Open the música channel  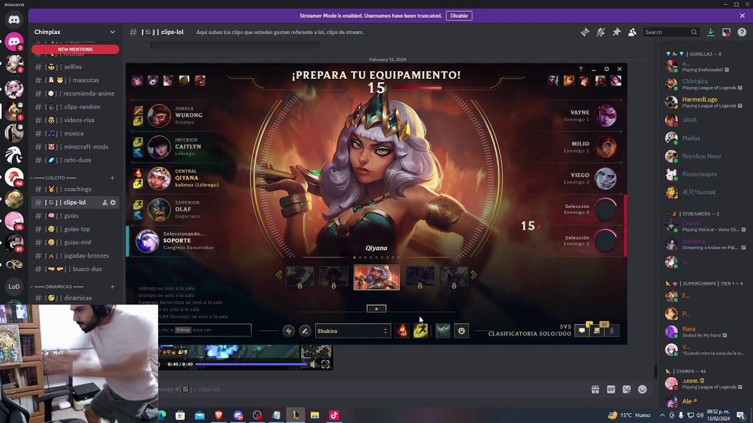pyautogui.click(x=75, y=133)
